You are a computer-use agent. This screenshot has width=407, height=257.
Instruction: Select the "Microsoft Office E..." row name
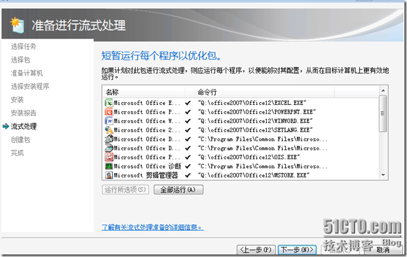coord(147,103)
